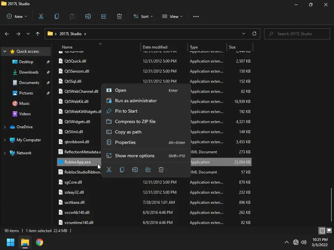
Task: Click the Share icon in the top toolbar
Action: (x=104, y=16)
